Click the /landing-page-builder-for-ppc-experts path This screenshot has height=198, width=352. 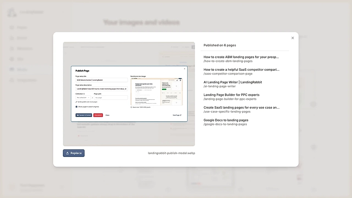click(230, 99)
